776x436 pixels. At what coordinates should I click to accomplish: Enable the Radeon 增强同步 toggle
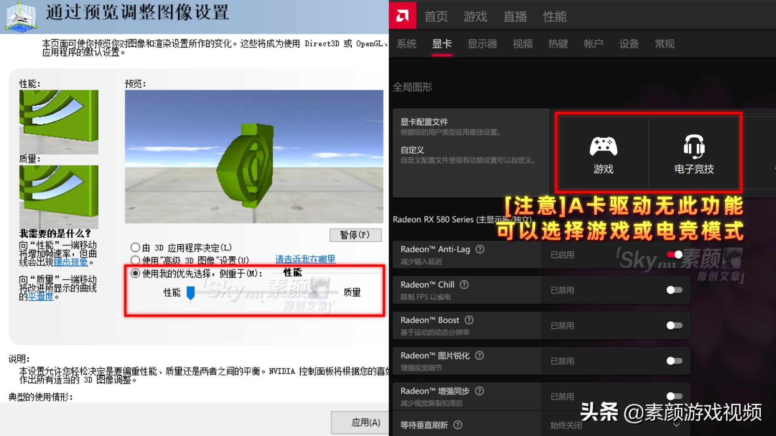click(x=675, y=396)
